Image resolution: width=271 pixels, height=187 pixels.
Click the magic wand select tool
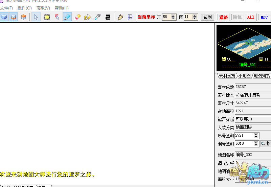click(x=57, y=17)
